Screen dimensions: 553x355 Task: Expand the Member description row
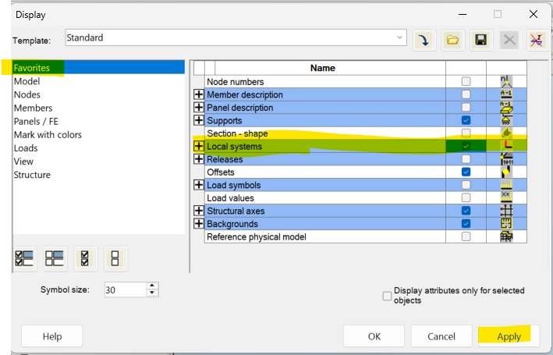[199, 94]
